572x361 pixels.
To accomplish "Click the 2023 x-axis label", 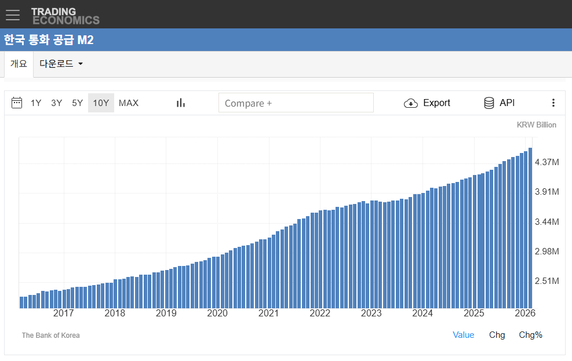I will pos(371,313).
